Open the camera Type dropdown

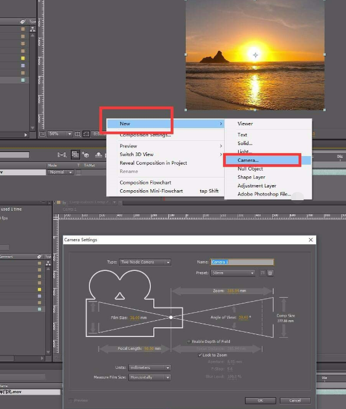click(x=145, y=262)
